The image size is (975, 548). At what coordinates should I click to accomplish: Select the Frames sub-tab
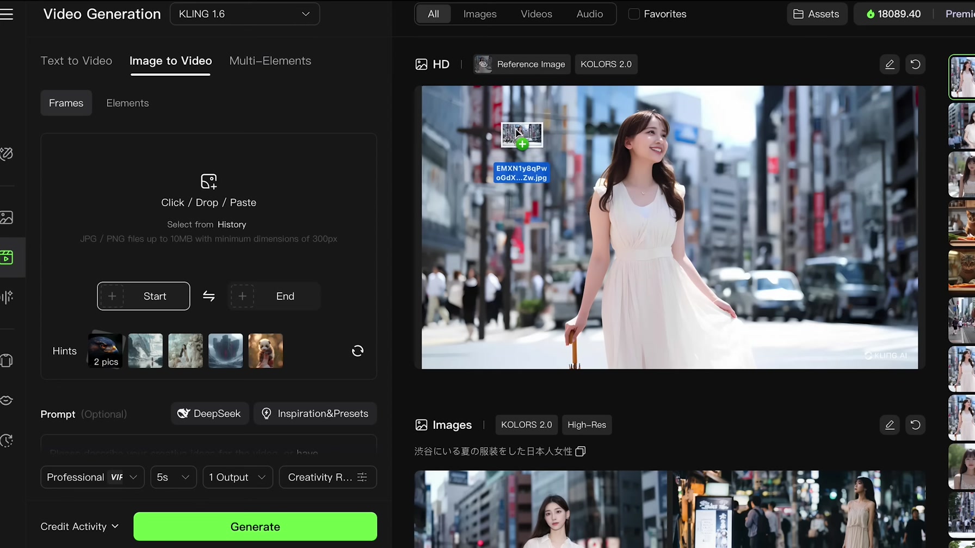coord(66,103)
